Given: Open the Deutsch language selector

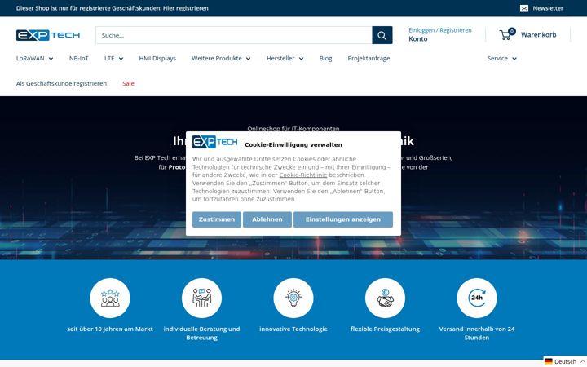Looking at the screenshot, I should pyautogui.click(x=565, y=361).
